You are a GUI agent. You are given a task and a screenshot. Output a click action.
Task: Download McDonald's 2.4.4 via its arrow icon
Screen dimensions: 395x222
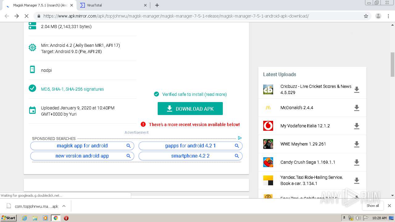[x=357, y=108]
